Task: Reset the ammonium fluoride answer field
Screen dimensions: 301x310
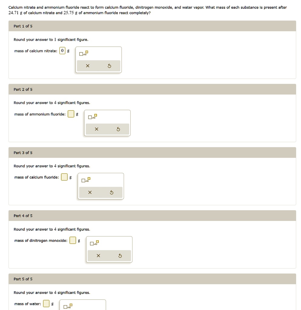Action: [x=118, y=129]
